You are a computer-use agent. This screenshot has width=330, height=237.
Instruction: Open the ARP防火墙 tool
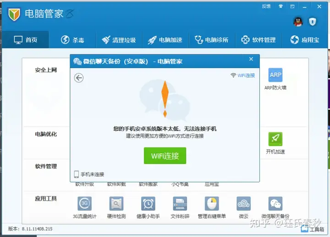coord(275,79)
